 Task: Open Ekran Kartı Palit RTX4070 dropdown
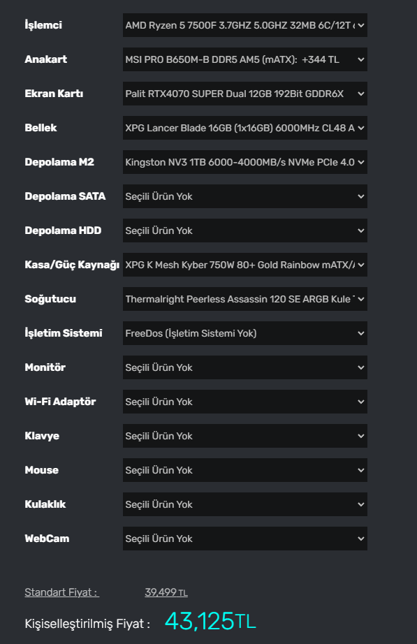point(245,94)
